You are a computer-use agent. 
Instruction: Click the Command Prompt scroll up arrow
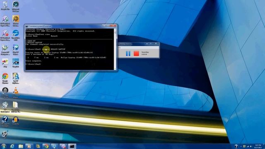(x=115, y=30)
